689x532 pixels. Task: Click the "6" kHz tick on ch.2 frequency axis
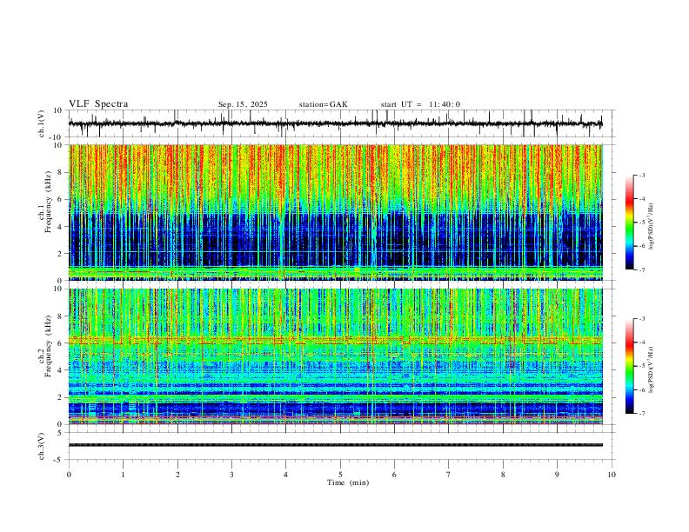coord(61,343)
